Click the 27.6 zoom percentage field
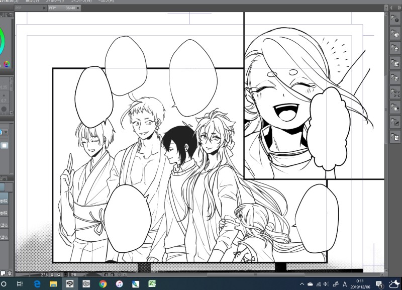This screenshot has width=402, height=290. tap(44, 274)
